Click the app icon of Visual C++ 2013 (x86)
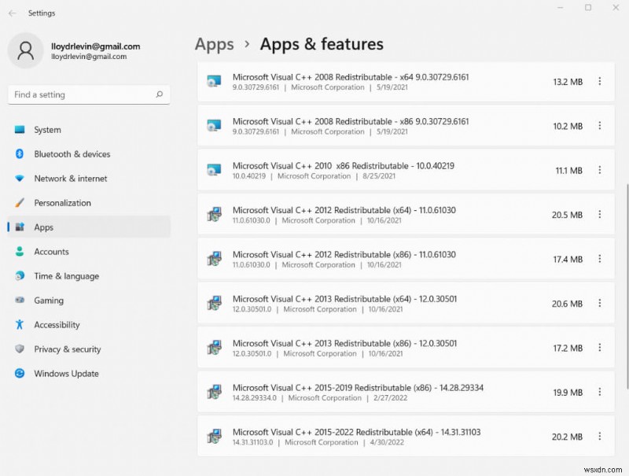The height and width of the screenshot is (476, 629). pyautogui.click(x=214, y=348)
